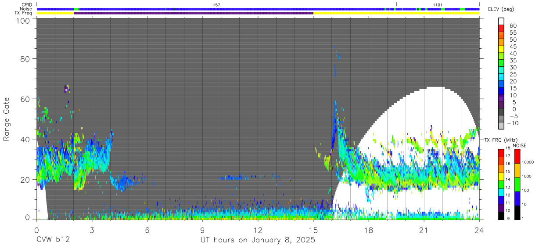
Task: Select the green 100–1000 segment of NOISE colorbar
Action: tap(517, 184)
